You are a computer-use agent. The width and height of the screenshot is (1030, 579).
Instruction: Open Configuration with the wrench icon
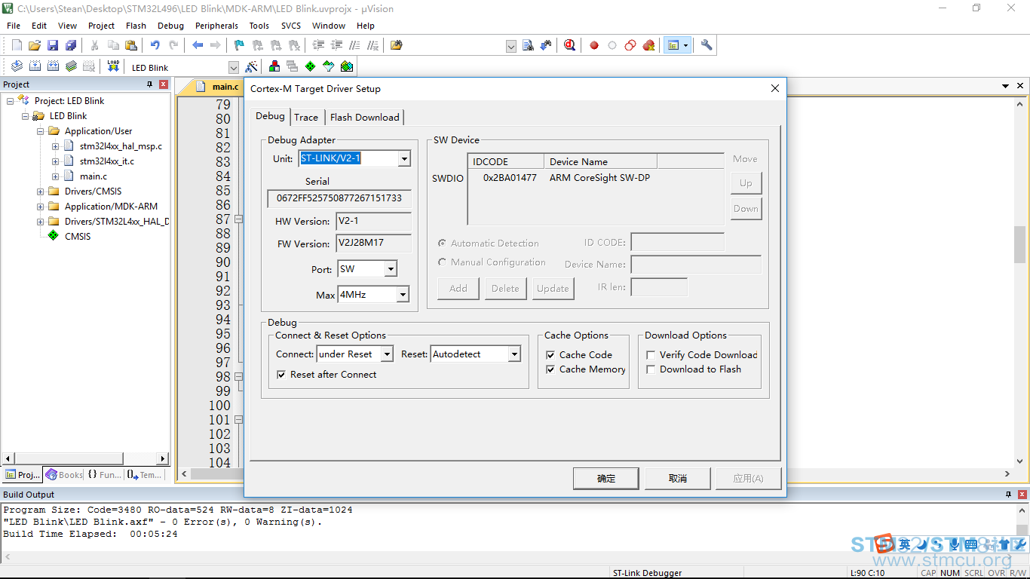(x=707, y=45)
